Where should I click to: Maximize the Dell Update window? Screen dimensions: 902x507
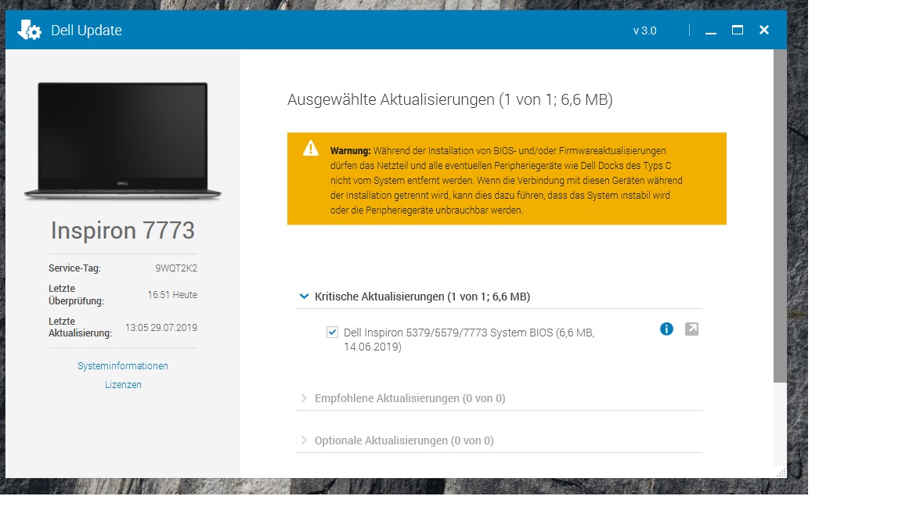click(738, 30)
